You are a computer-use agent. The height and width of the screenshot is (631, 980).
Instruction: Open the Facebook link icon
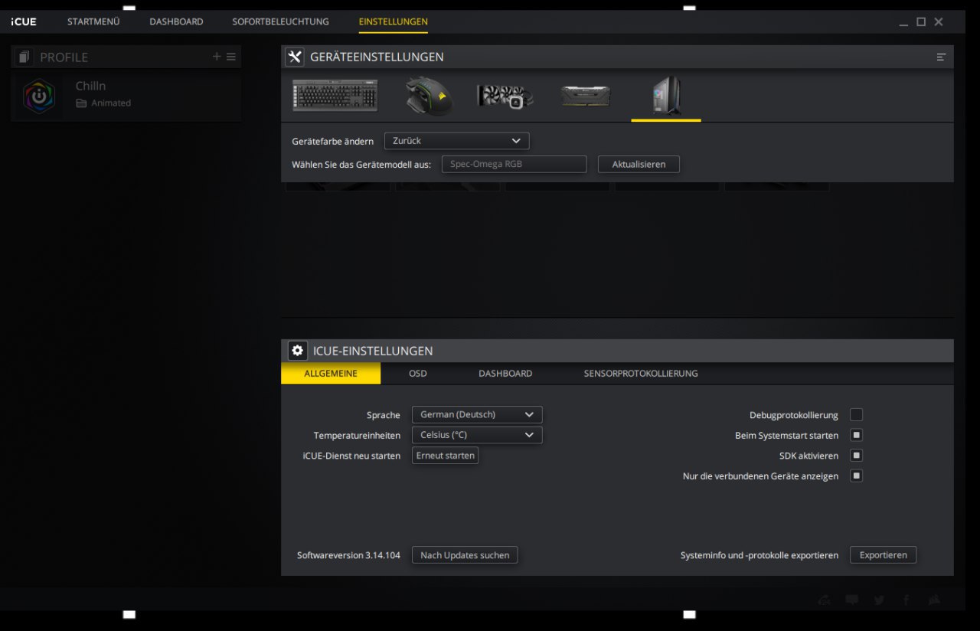(906, 600)
